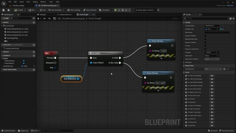The image size is (236, 133).
Task: Open the Diff dropdown
Action: pos(32,10)
